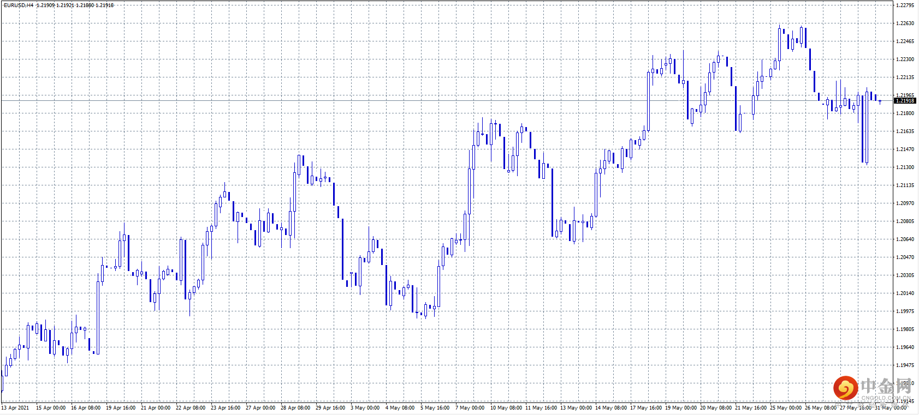Click the 21 Apr 00:00 time label
This screenshot has width=919, height=415.
(156, 408)
